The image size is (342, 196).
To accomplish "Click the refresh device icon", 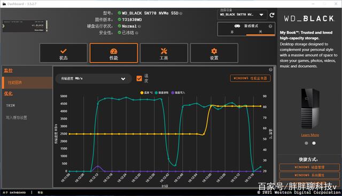I will [272, 15].
